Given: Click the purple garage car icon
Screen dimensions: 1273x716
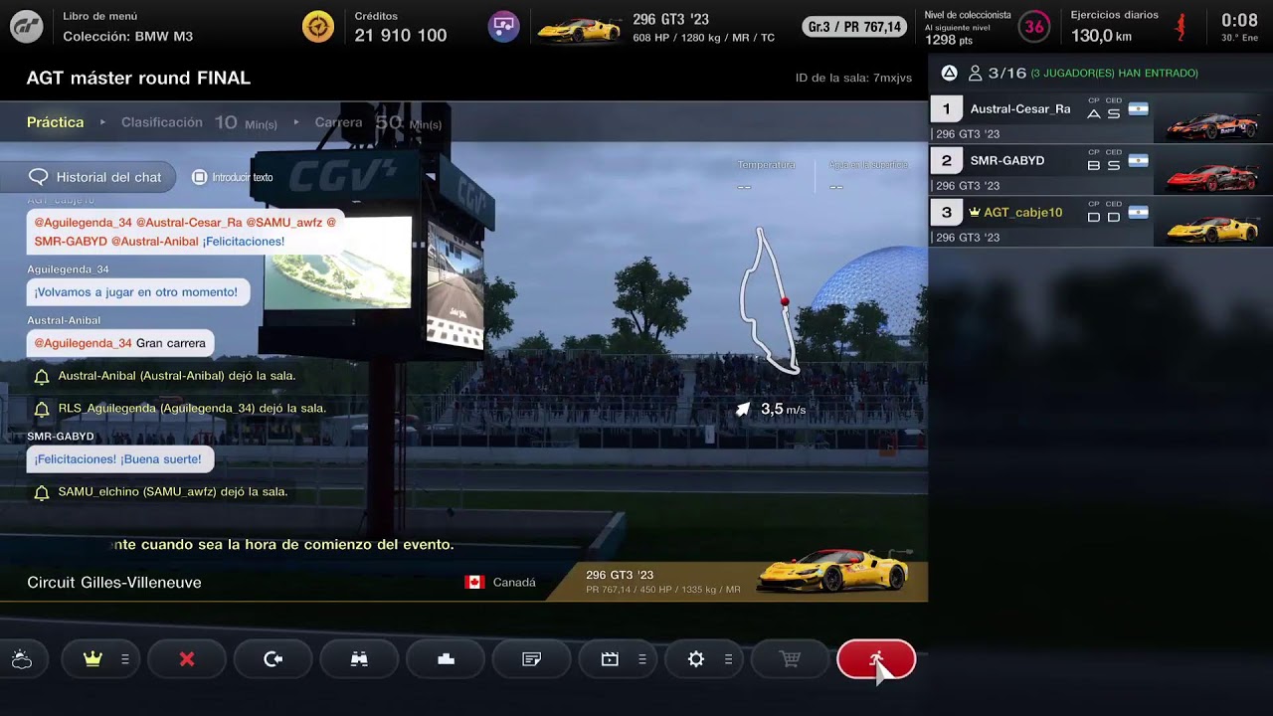Looking at the screenshot, I should (503, 27).
